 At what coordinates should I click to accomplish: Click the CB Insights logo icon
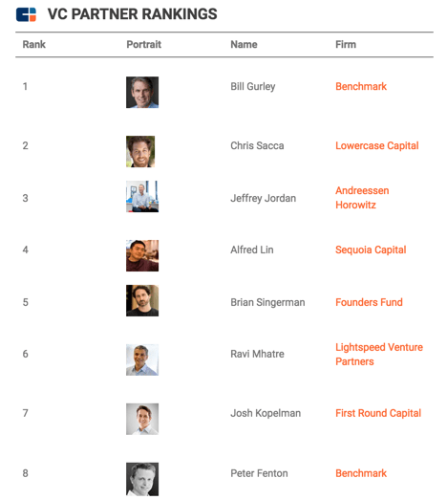coord(26,14)
